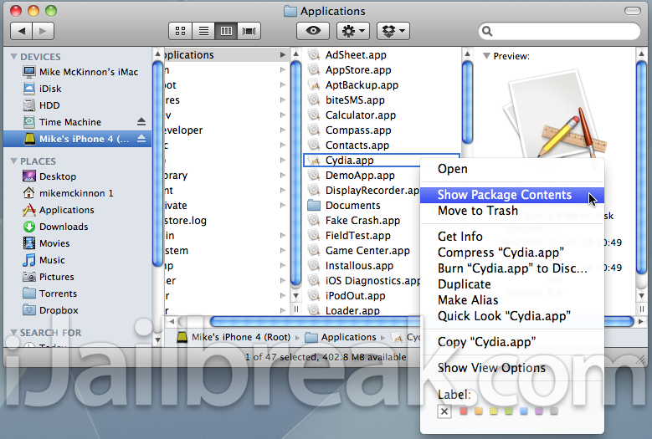Choose Get Info from context menu

(512, 237)
